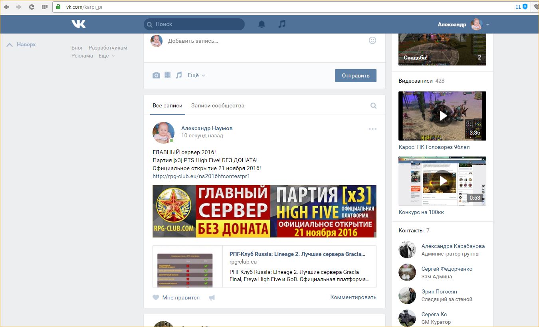The image size is (539, 327).
Task: Search wall posts with magnifier icon
Action: pyautogui.click(x=373, y=106)
